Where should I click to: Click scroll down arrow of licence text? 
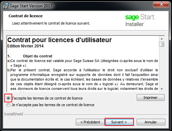pos(162,89)
